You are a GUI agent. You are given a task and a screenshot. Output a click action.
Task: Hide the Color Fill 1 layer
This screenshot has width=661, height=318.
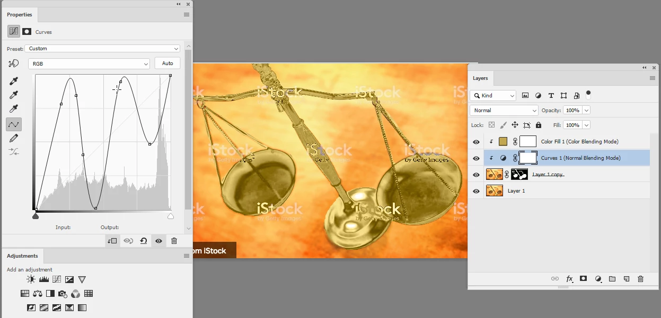tap(476, 142)
